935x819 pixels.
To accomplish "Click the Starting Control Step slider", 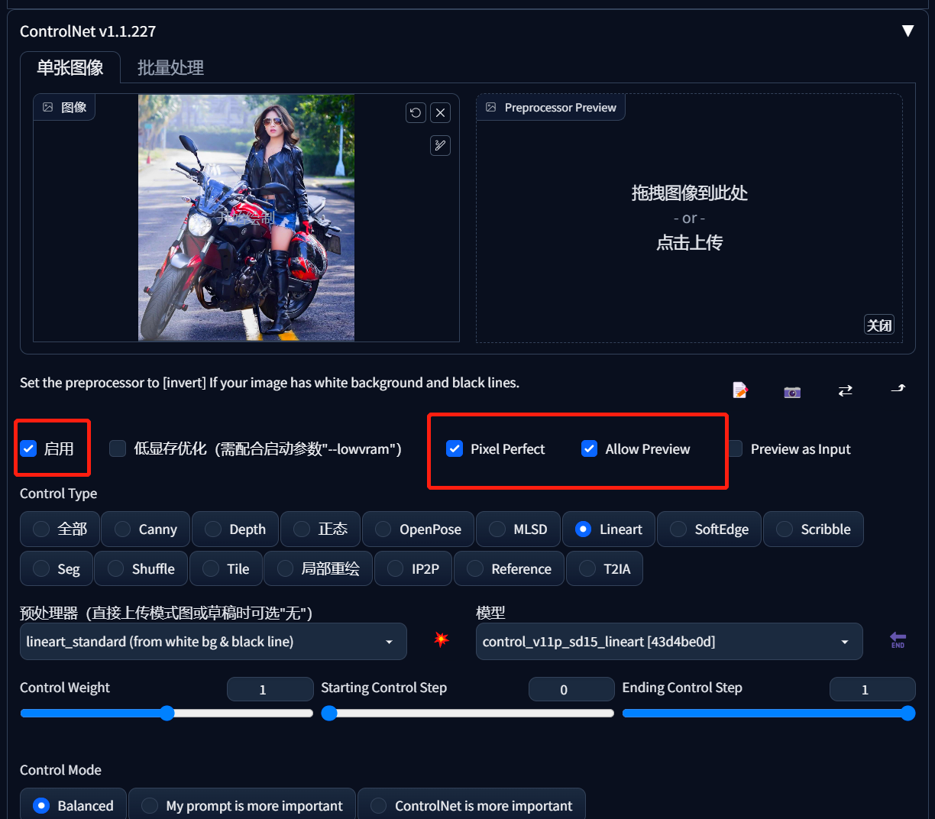I will pyautogui.click(x=467, y=713).
